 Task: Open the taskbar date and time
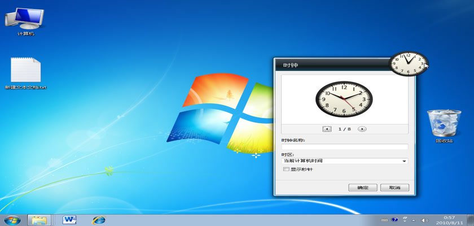point(449,220)
